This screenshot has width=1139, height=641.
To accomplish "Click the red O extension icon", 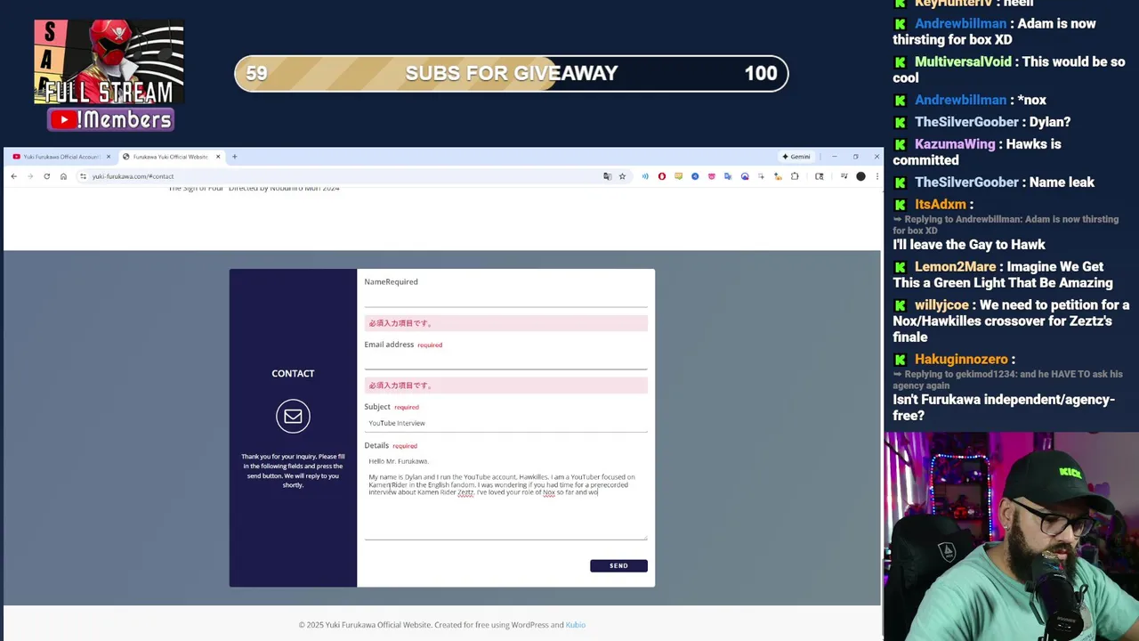I will 662,176.
